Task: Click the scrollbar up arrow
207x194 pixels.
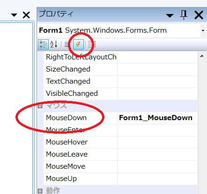Action: coord(202,56)
